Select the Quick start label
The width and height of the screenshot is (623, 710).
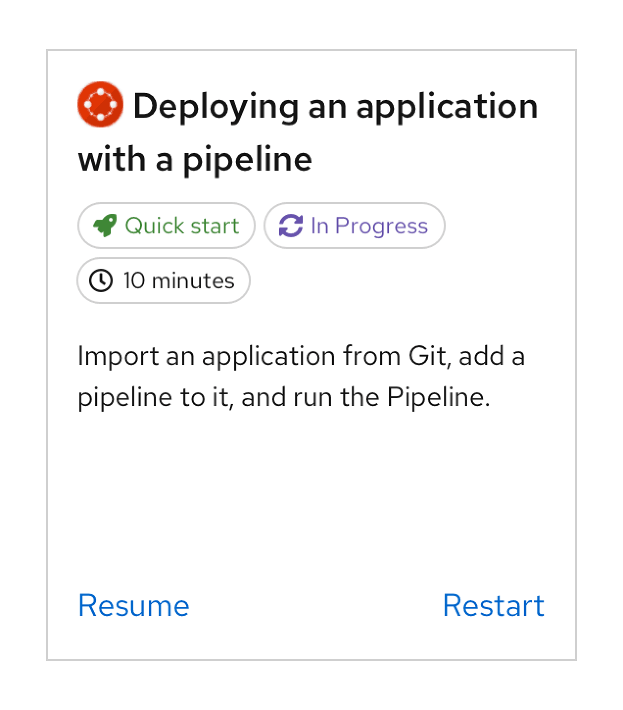(x=166, y=226)
